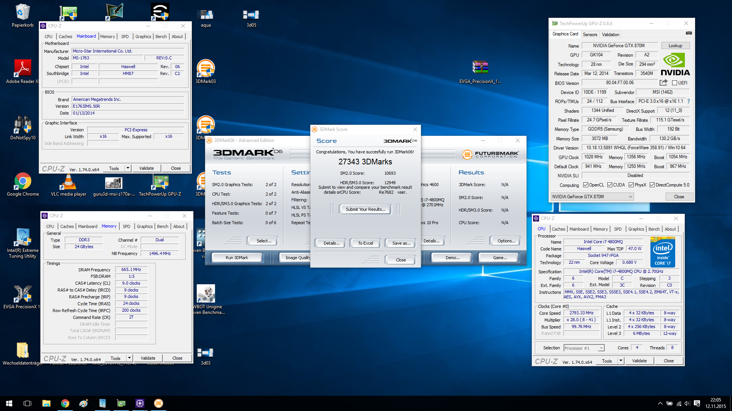
Task: Switch to SPD tab in Memory CPU-Z window
Action: pyautogui.click(x=126, y=226)
